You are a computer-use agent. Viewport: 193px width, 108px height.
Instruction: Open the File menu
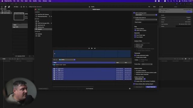coord(14,1)
